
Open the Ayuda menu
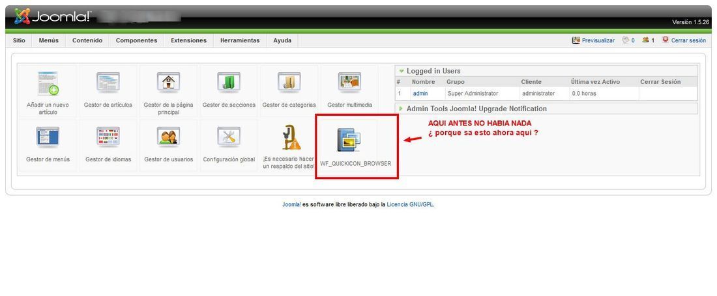282,40
